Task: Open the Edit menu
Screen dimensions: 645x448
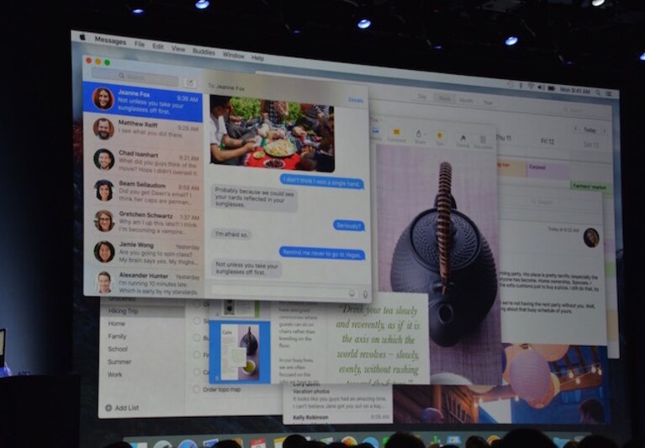Action: tap(158, 46)
